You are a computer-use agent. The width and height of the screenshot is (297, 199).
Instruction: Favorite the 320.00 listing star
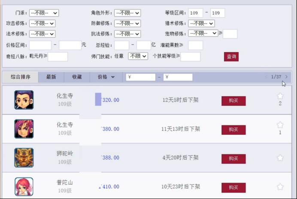[x=280, y=96]
